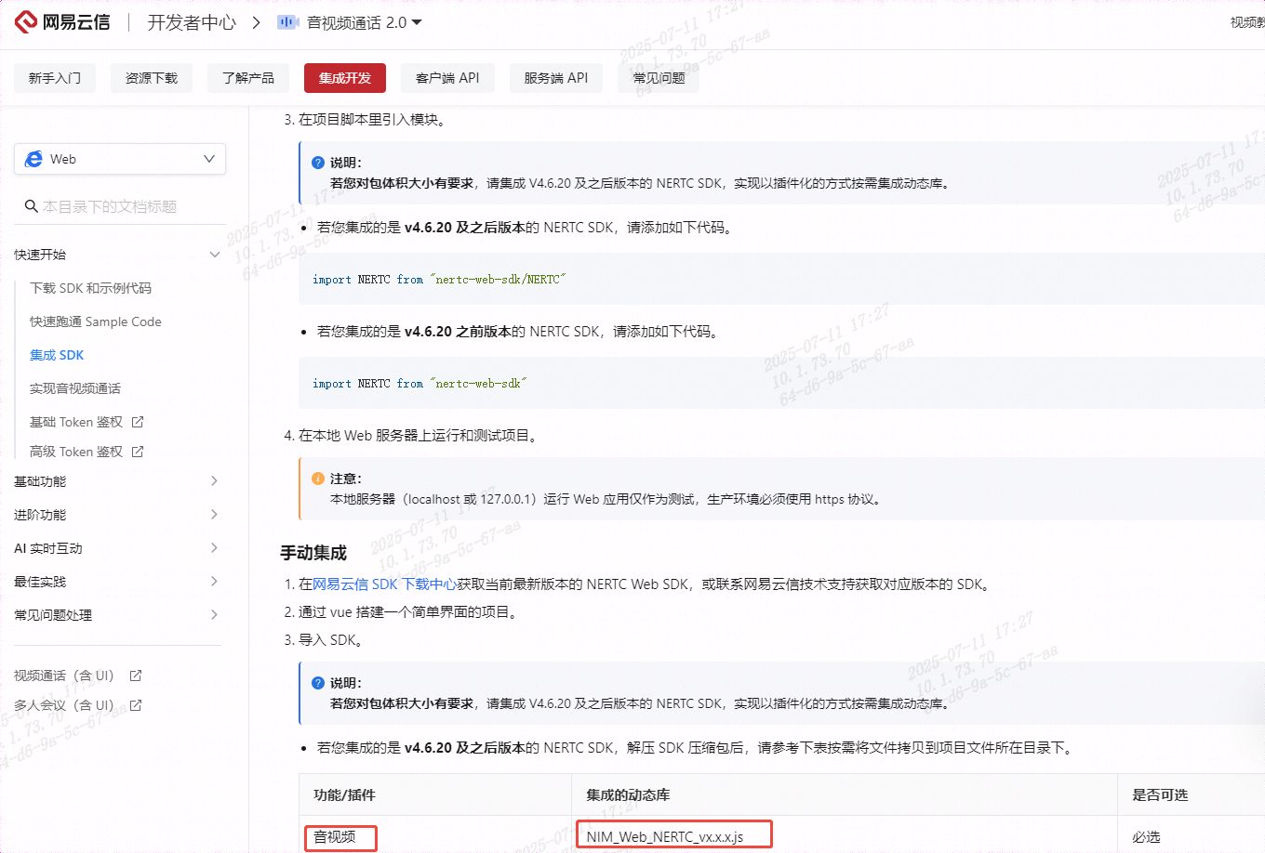Click the breadcrumb chevron after 开发者中心
Screen dimensions: 1265x853
click(x=257, y=22)
